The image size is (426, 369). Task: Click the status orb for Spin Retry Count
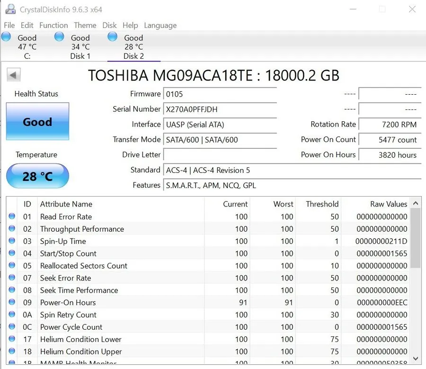pos(12,314)
